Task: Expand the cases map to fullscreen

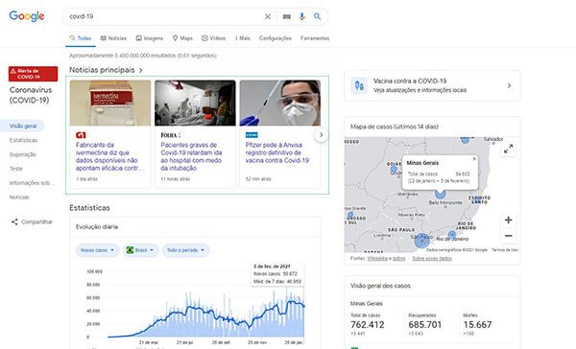Action: tap(509, 149)
